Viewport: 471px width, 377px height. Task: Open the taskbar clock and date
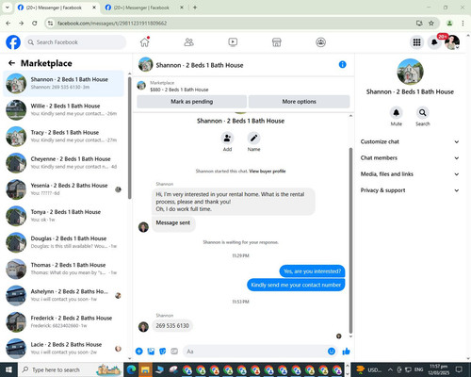click(439, 369)
